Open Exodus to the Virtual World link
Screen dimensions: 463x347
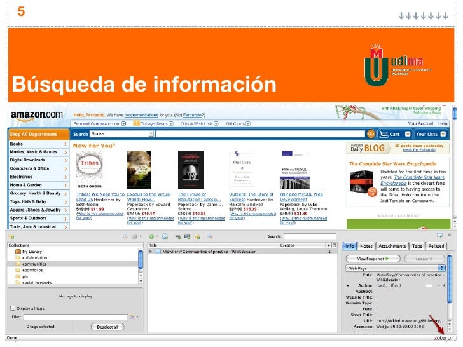[149, 197]
